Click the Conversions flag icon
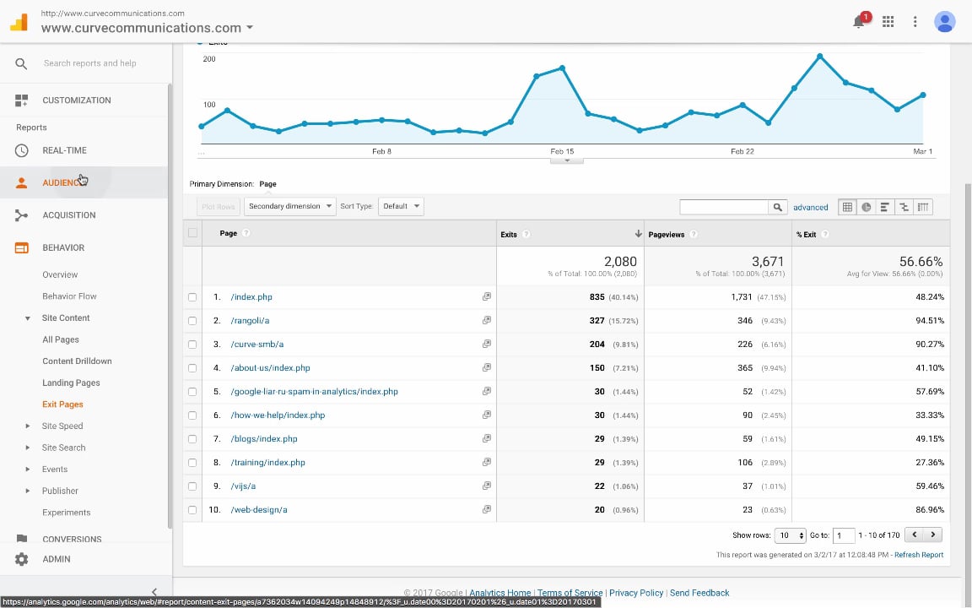The width and height of the screenshot is (972, 608). click(22, 539)
